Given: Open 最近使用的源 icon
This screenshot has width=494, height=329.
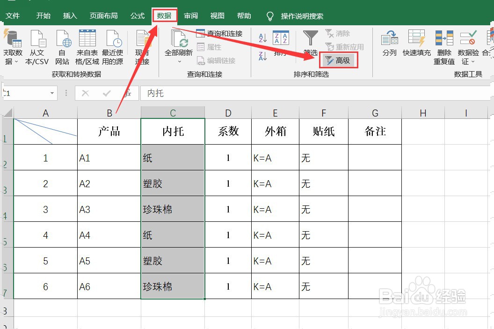Looking at the screenshot, I should pyautogui.click(x=113, y=38).
